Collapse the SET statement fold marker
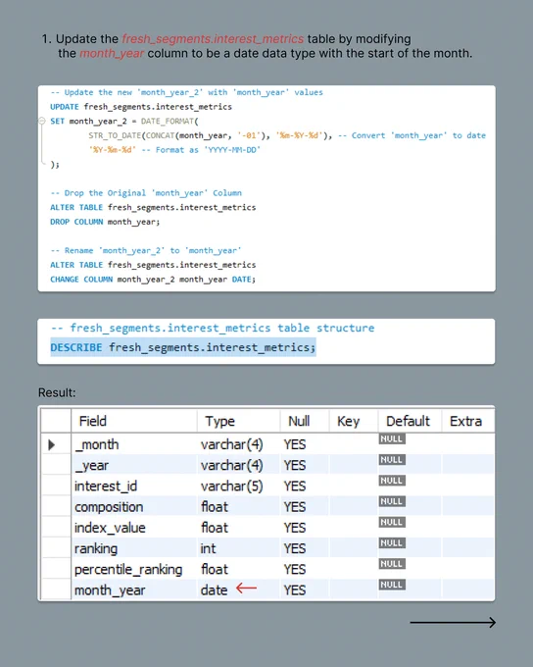The image size is (533, 667). point(42,121)
